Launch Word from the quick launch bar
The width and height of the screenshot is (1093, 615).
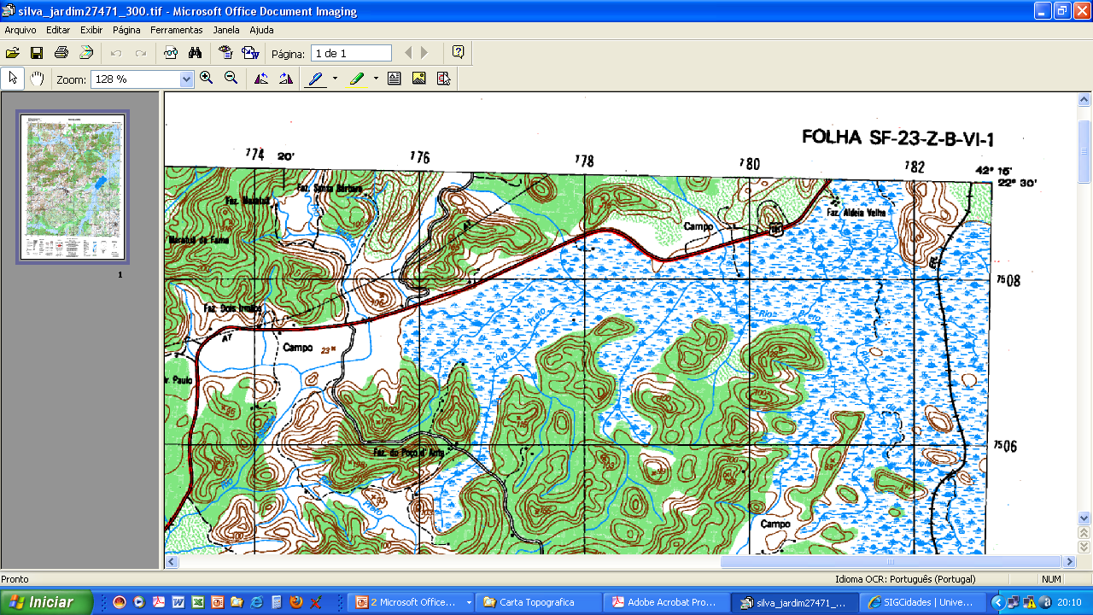[x=178, y=602]
